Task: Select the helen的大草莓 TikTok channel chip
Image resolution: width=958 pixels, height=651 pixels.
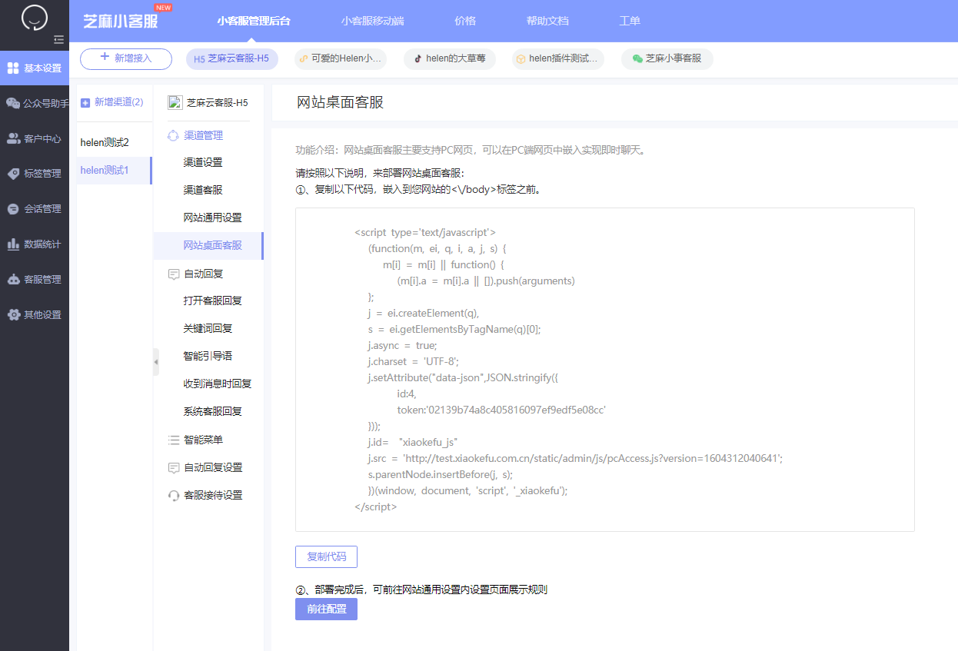Action: 450,59
